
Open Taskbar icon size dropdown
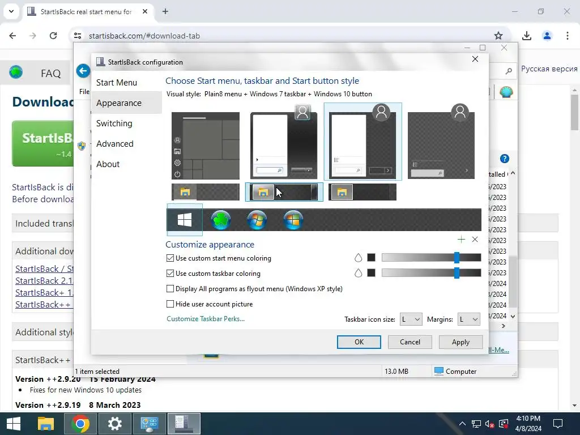(411, 319)
